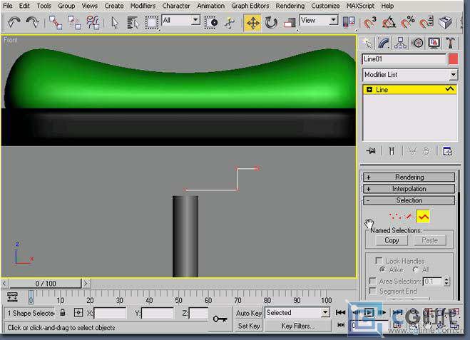The width and height of the screenshot is (470, 340).
Task: Select the Select and Link tool
Action: (56, 23)
